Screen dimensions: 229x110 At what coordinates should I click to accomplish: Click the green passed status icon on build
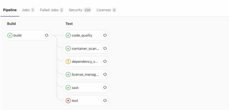10,35
